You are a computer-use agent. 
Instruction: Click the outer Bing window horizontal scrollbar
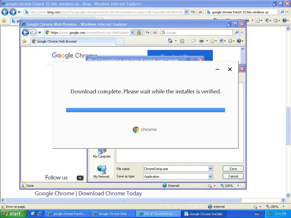click(x=123, y=200)
